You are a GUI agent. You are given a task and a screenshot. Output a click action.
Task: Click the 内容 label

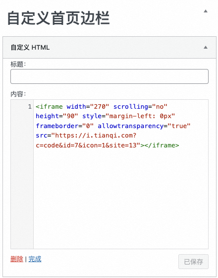[18, 94]
